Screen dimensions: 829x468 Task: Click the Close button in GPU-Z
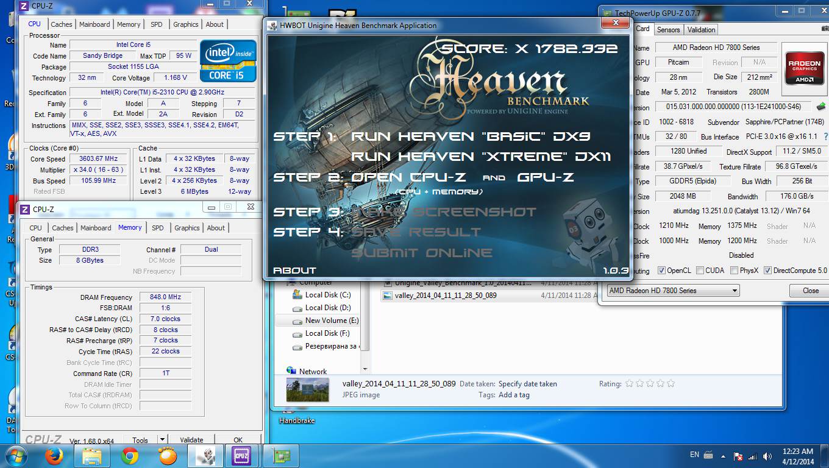point(810,291)
